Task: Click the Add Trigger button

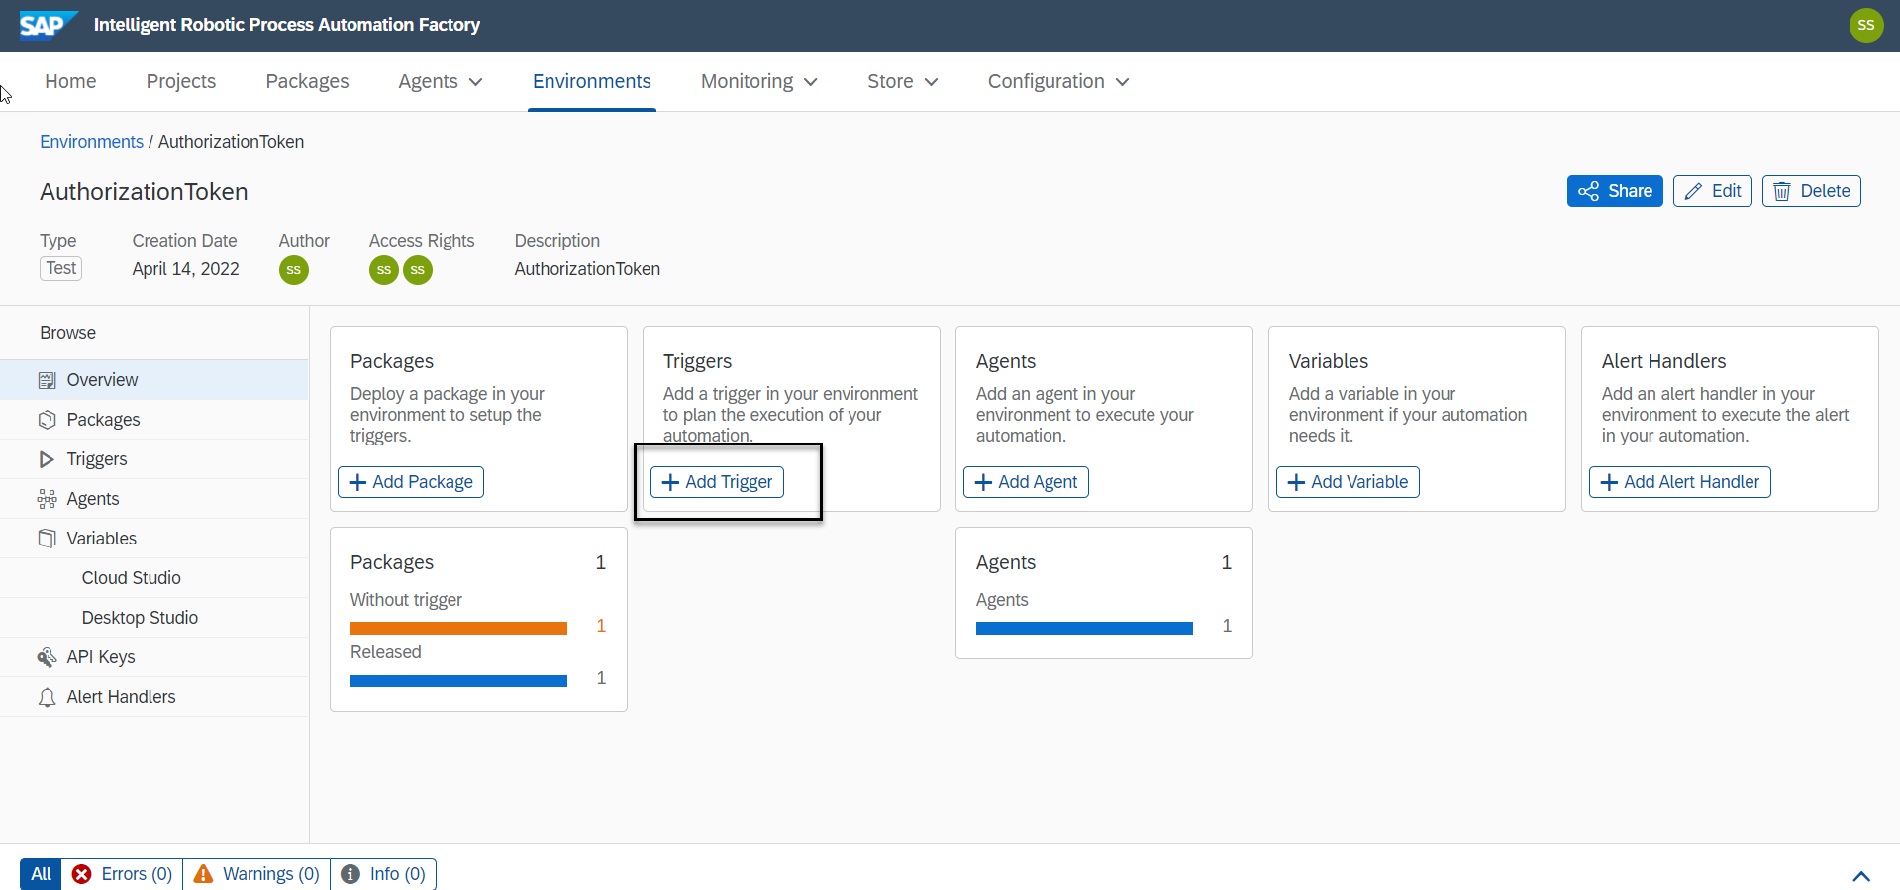Action: click(717, 482)
